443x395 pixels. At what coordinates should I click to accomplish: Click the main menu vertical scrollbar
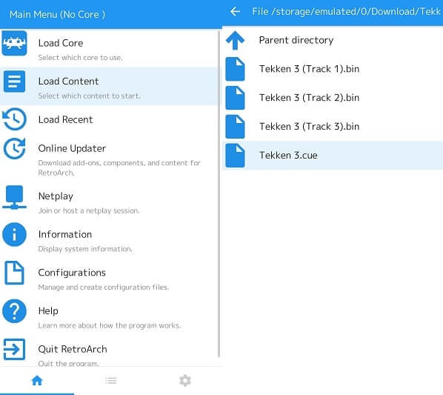219,194
